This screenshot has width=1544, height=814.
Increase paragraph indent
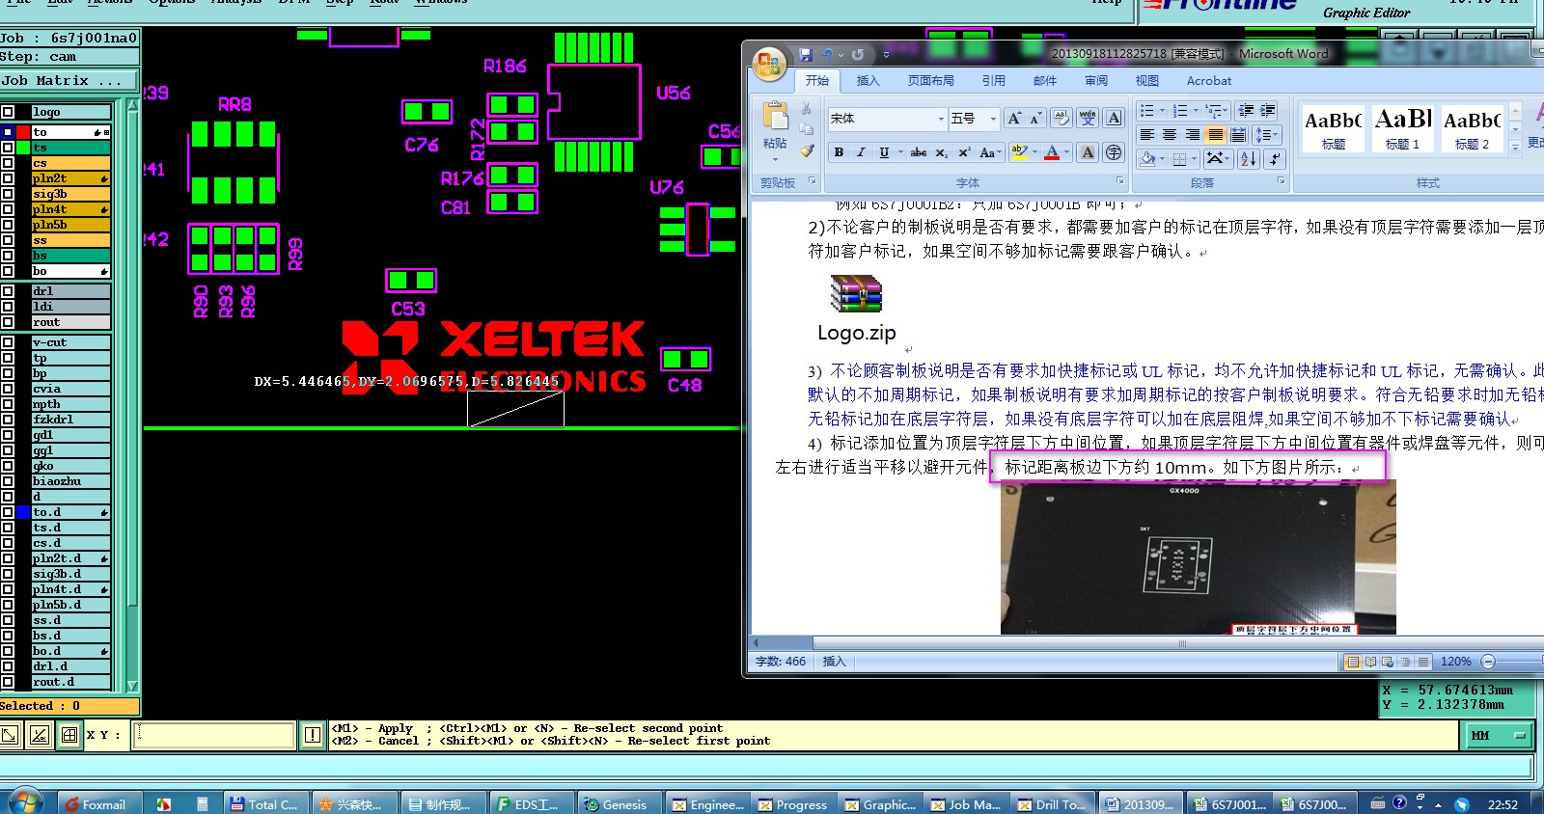[x=1268, y=110]
